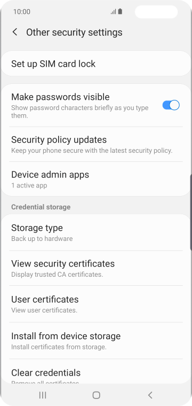Viewport: 192px width, 406px height.
Task: Open Security policy updates
Action: tap(96, 144)
